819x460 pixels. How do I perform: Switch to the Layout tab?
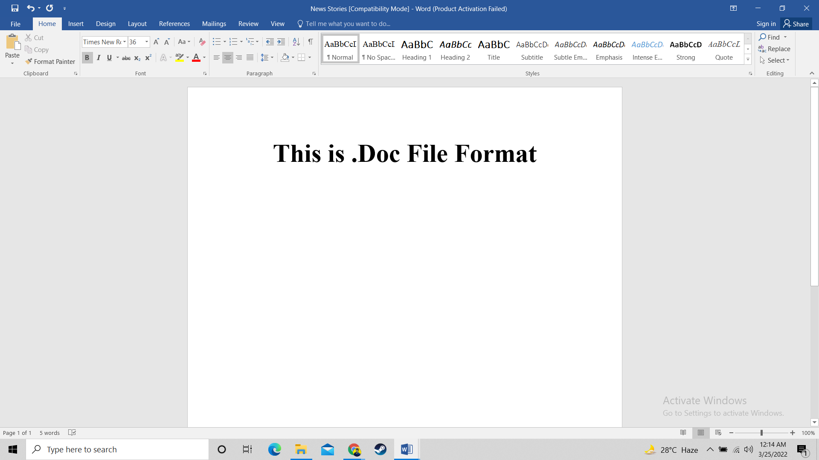pyautogui.click(x=137, y=24)
